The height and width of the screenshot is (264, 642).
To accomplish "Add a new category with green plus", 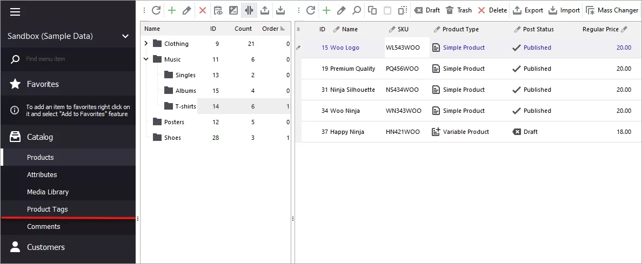I will [171, 10].
